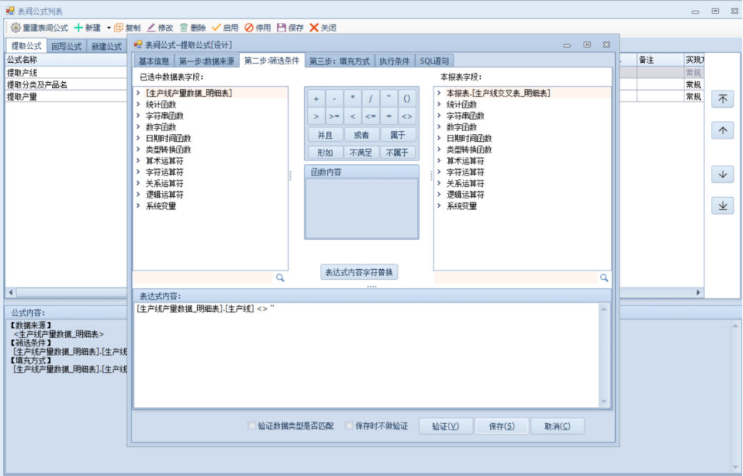Screen dimensions: 743x476
Task: Click the 表达式内容字符替换 button
Action: tap(359, 272)
